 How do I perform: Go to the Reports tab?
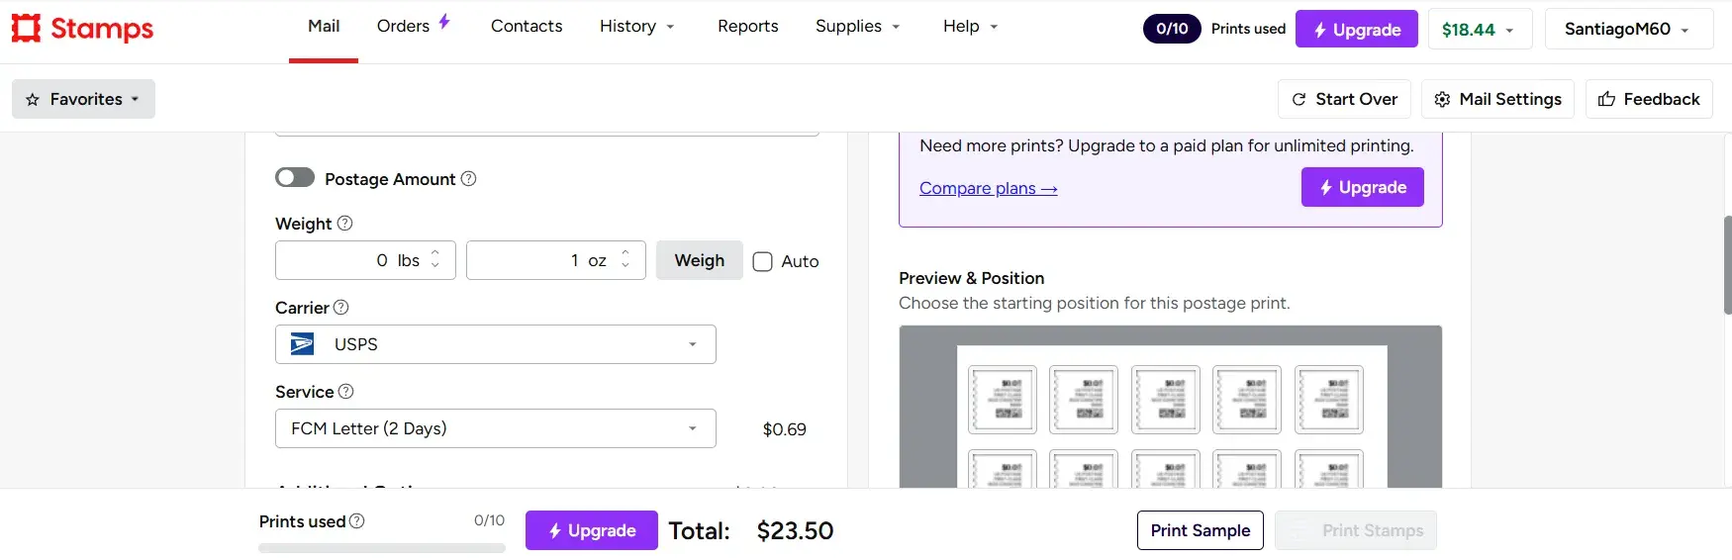click(x=747, y=27)
